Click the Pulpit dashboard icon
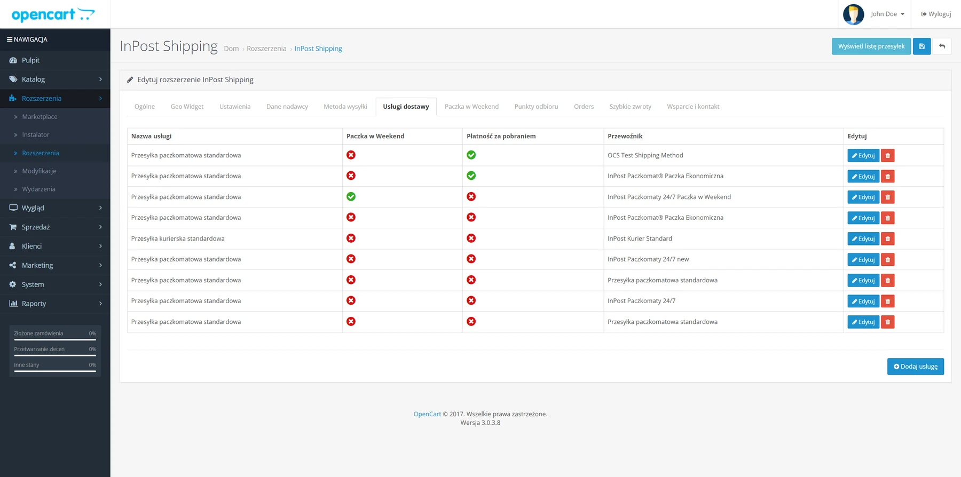Viewport: 961px width, 477px height. pyautogui.click(x=13, y=60)
